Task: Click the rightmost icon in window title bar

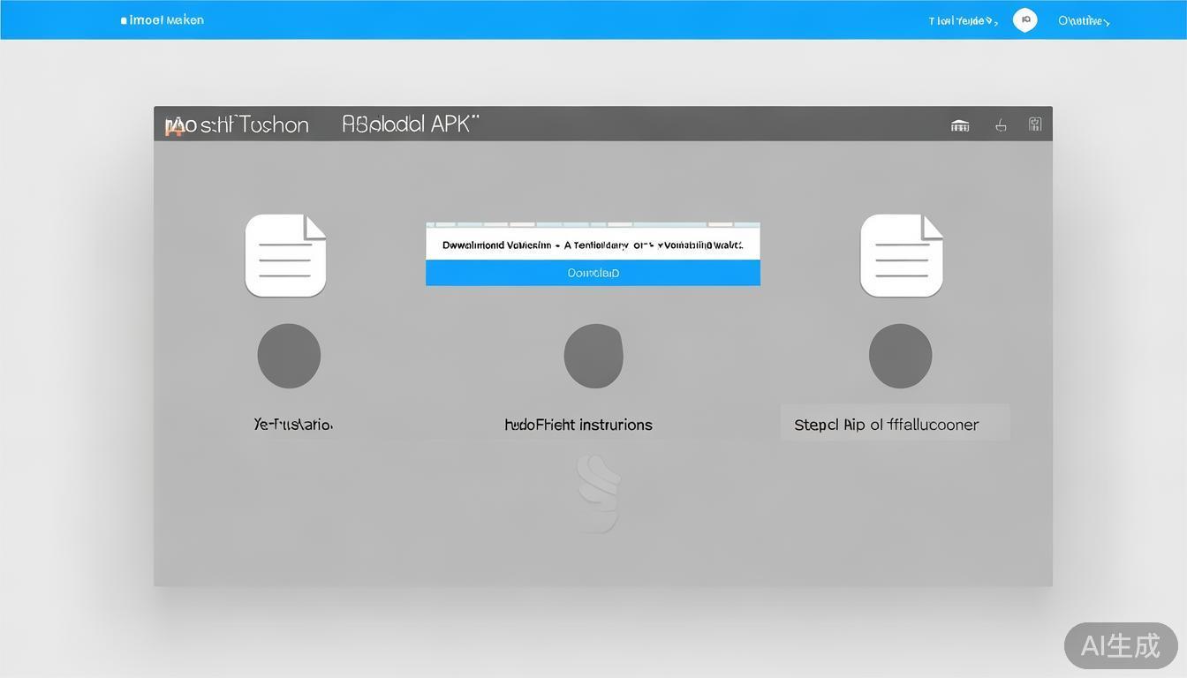Action: coord(1035,124)
